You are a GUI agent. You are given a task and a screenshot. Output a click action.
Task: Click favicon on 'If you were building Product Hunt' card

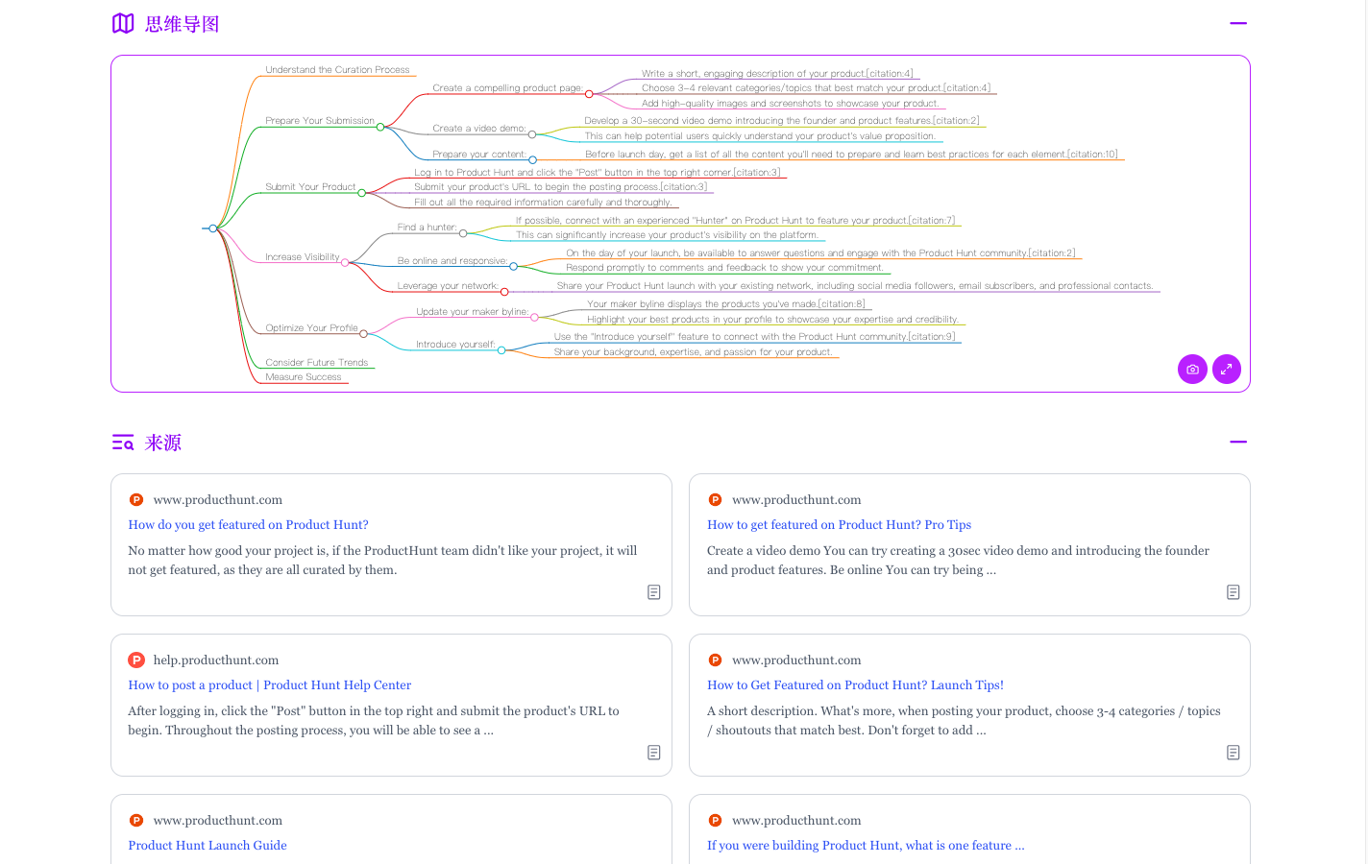tap(715, 821)
